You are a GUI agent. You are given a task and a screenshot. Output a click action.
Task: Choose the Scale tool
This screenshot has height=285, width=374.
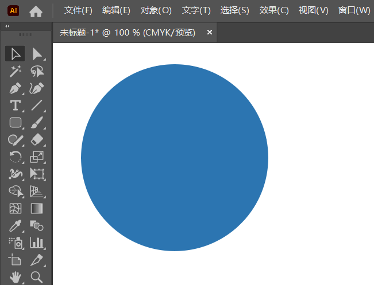click(x=37, y=157)
